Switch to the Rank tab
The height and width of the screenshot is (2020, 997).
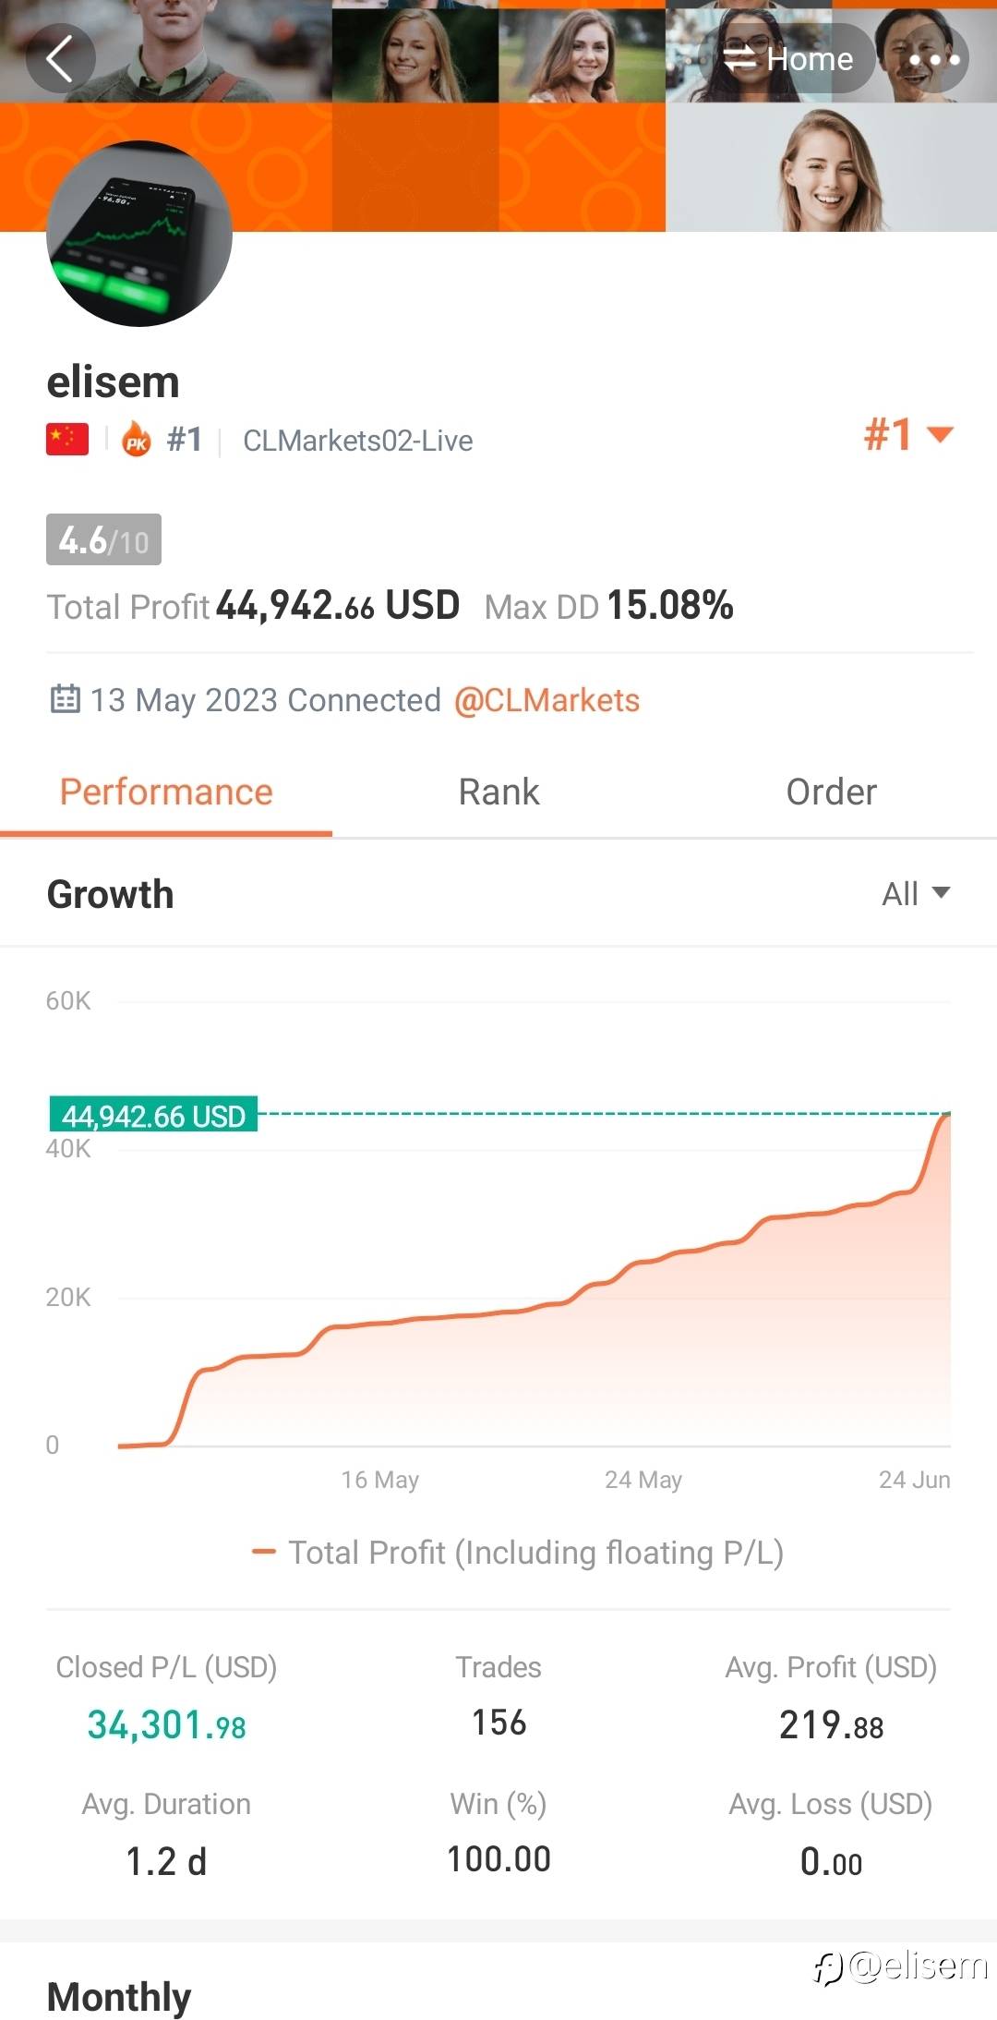pyautogui.click(x=498, y=792)
